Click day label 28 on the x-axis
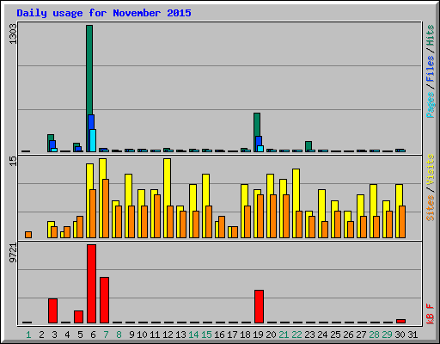 pyautogui.click(x=374, y=335)
